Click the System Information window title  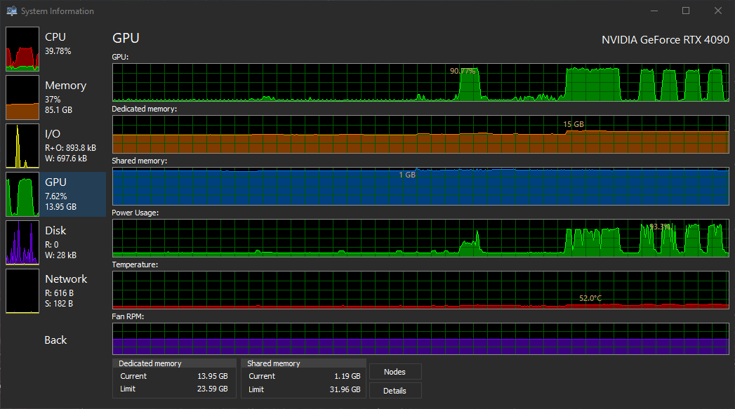click(57, 11)
